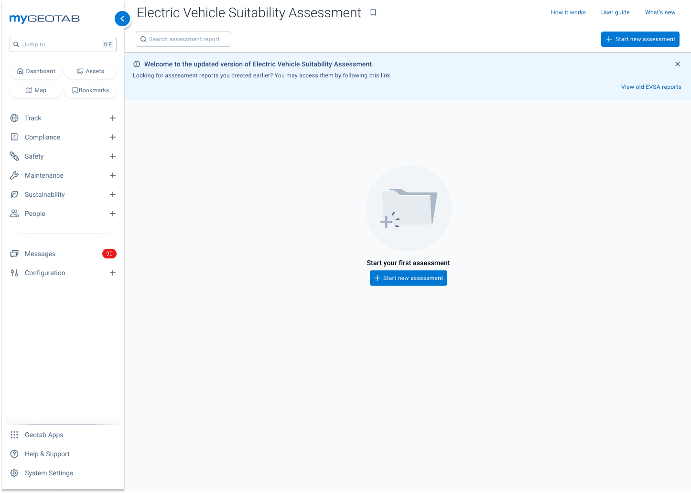
Task: Click the search assessment report field
Action: click(183, 39)
